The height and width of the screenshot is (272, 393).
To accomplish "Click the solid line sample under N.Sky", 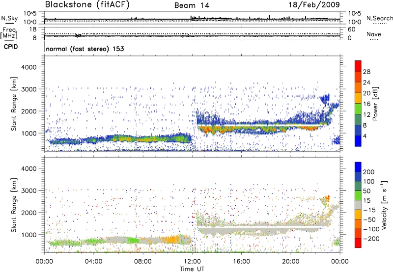I will pyautogui.click(x=9, y=23).
